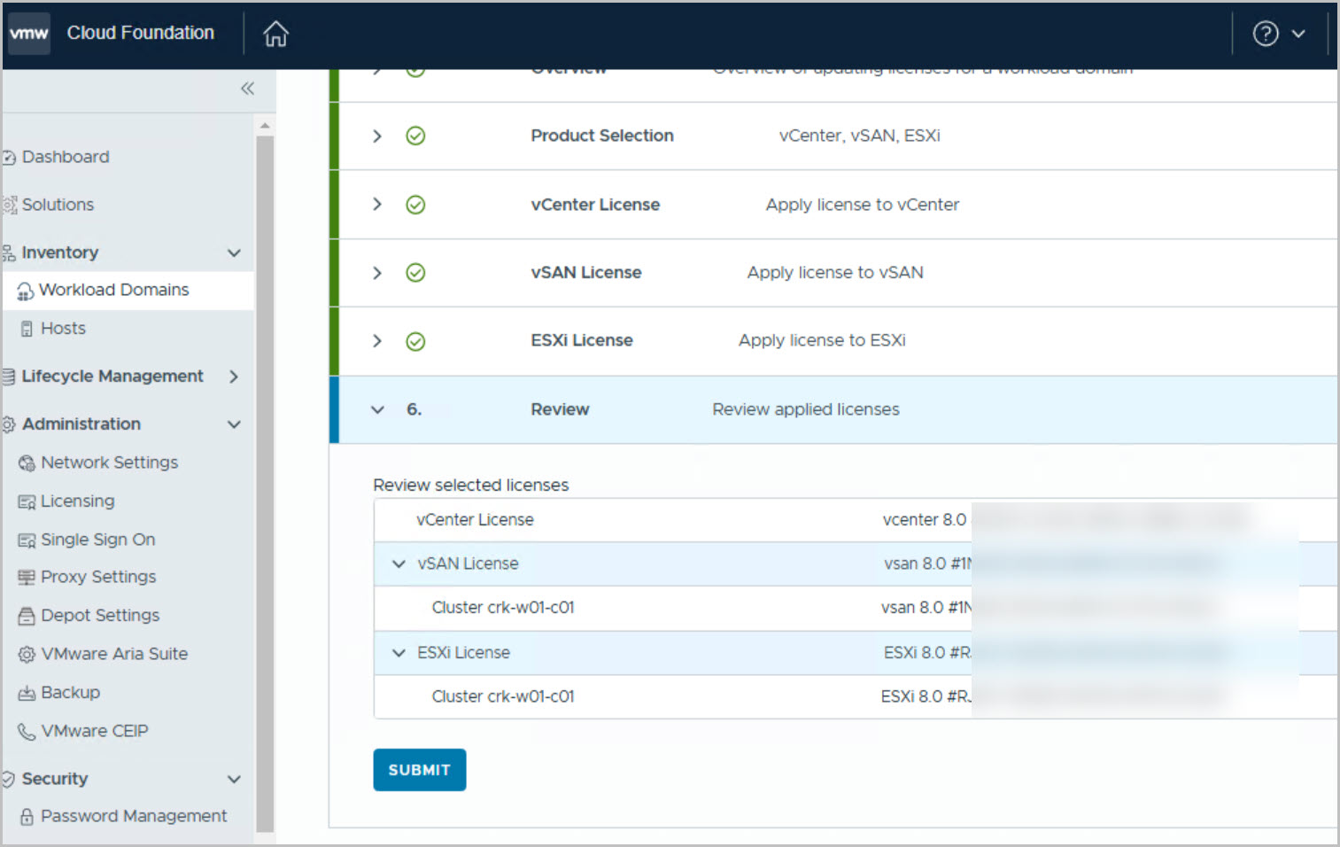The height and width of the screenshot is (847, 1340).
Task: Click the VMware vmw logo
Action: pos(29,34)
